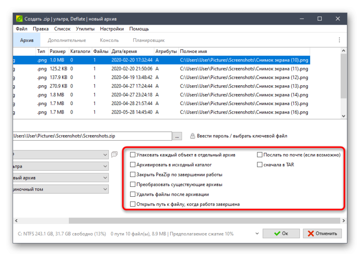The width and height of the screenshot is (360, 256).
Task: Click the Отменить button
Action: click(322, 233)
